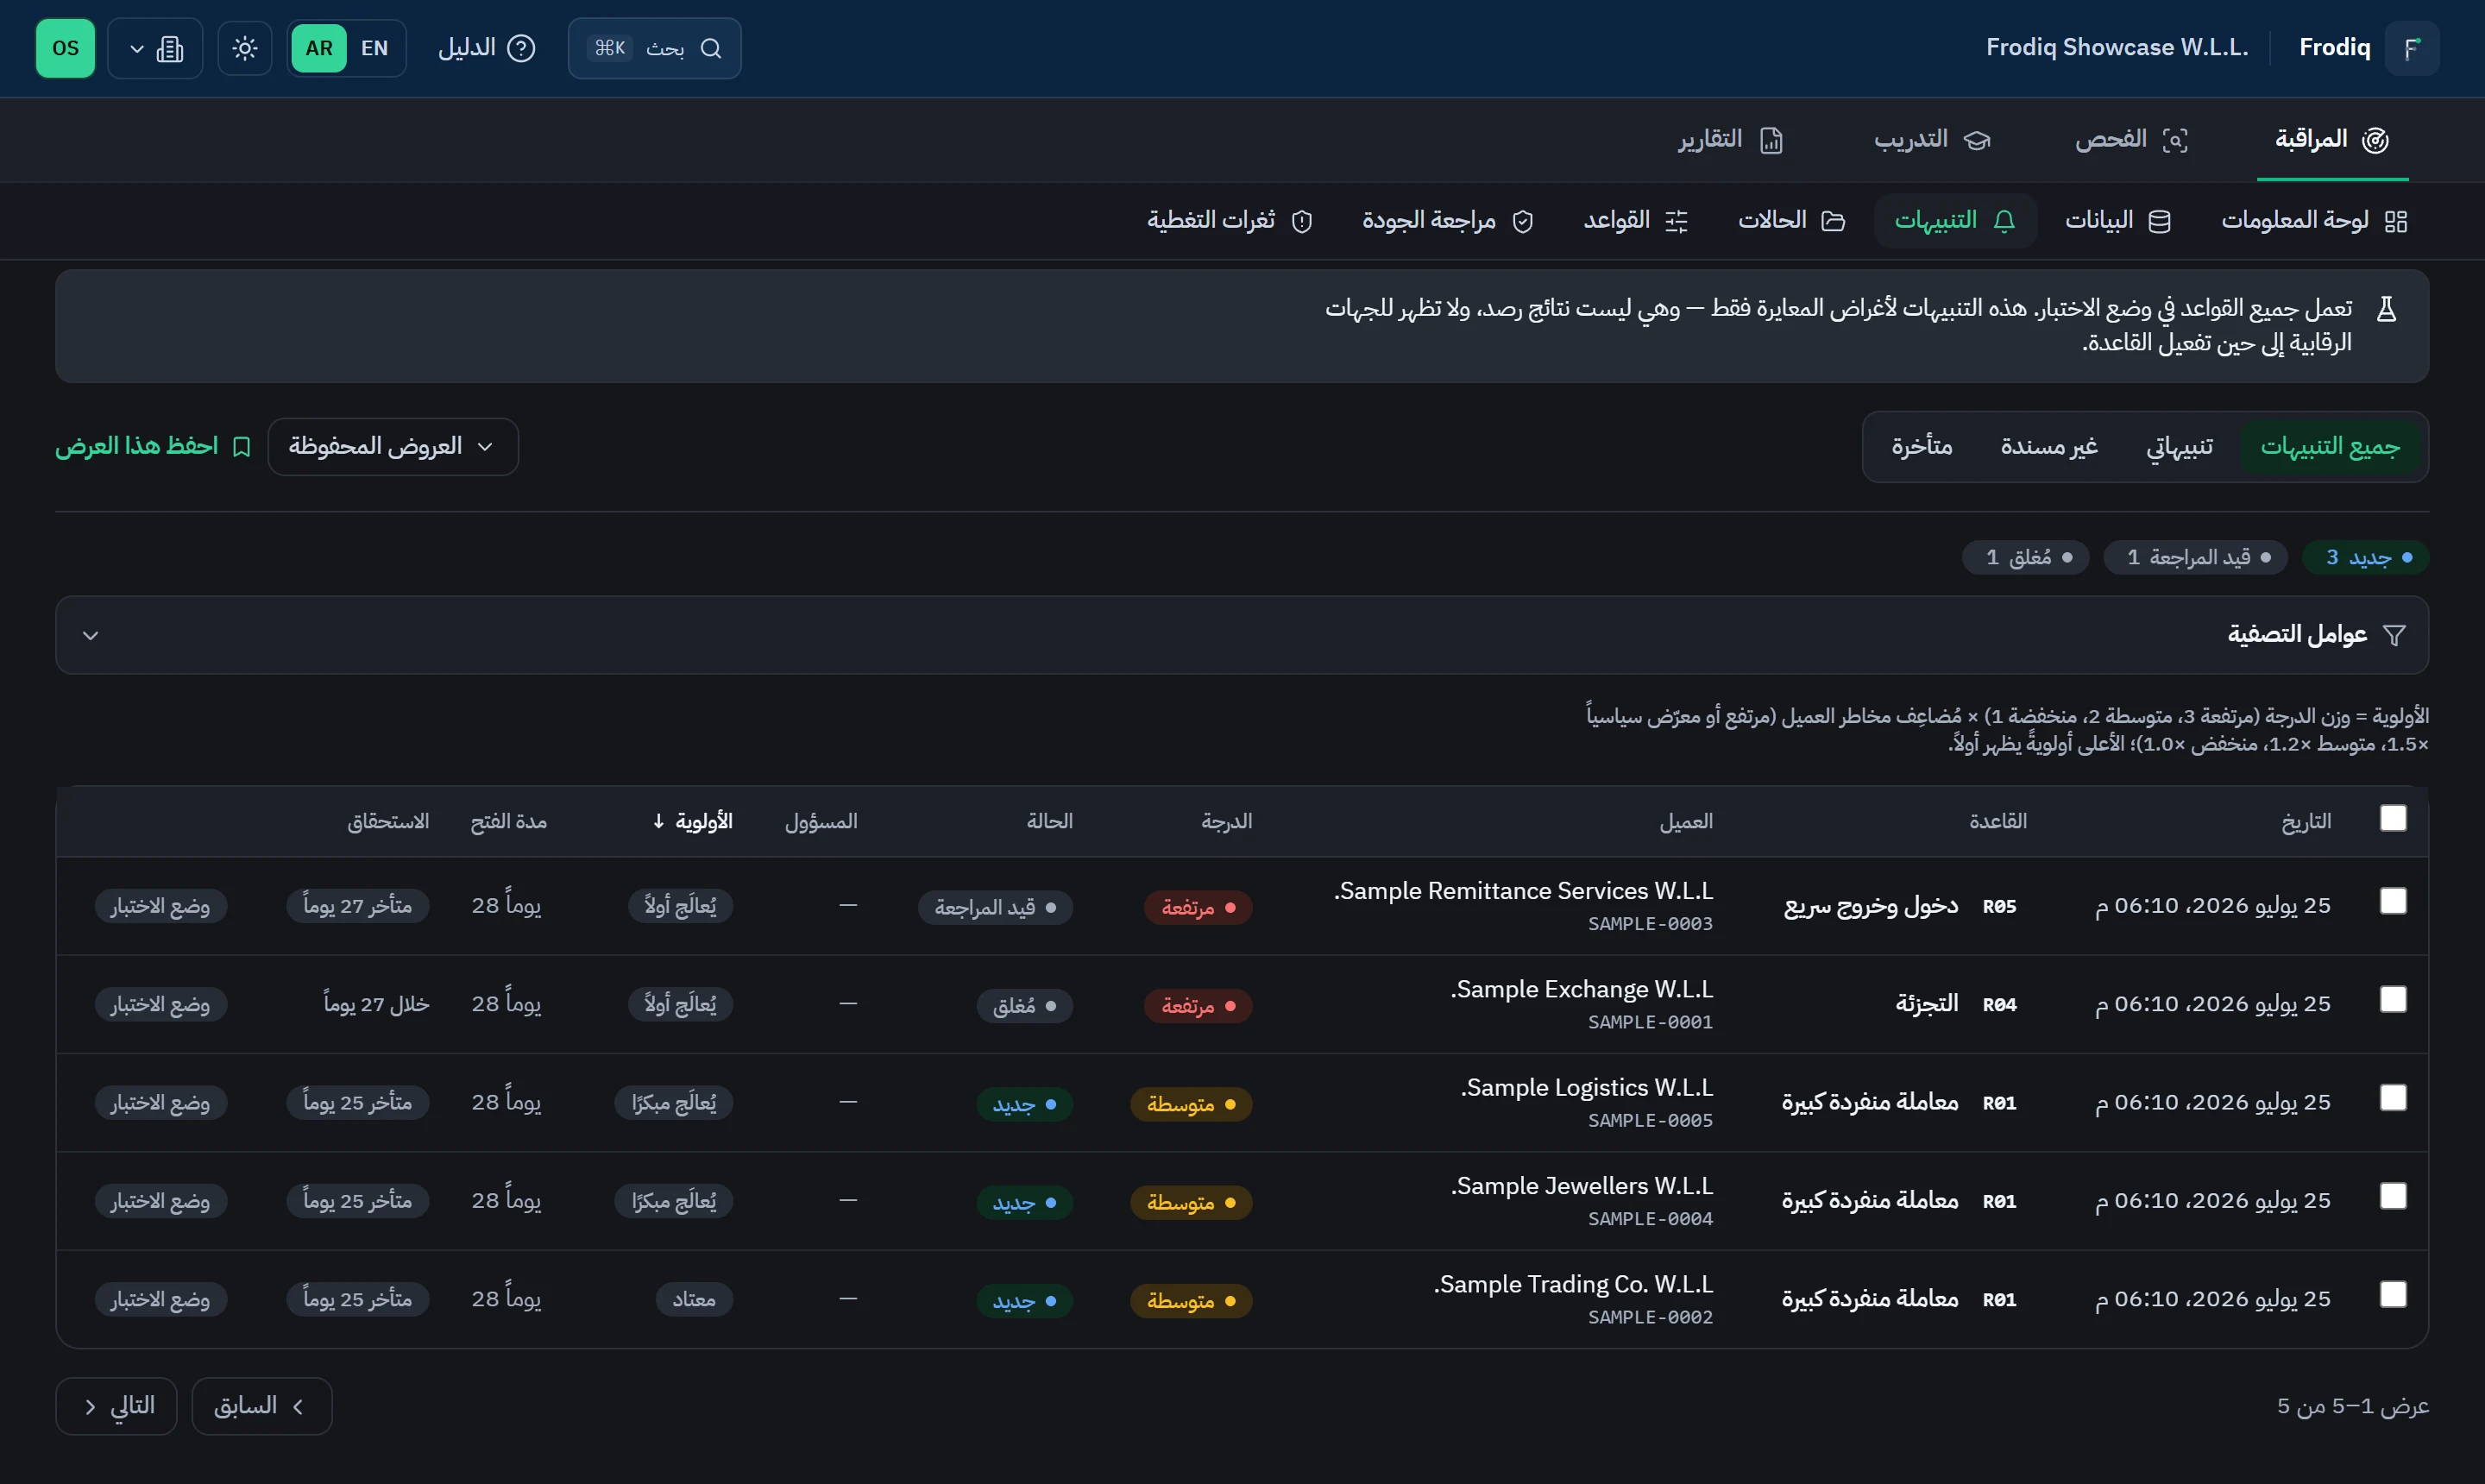Toggle the select-all header checkbox

point(2393,818)
